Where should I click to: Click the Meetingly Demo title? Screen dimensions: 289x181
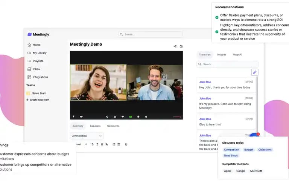point(86,44)
